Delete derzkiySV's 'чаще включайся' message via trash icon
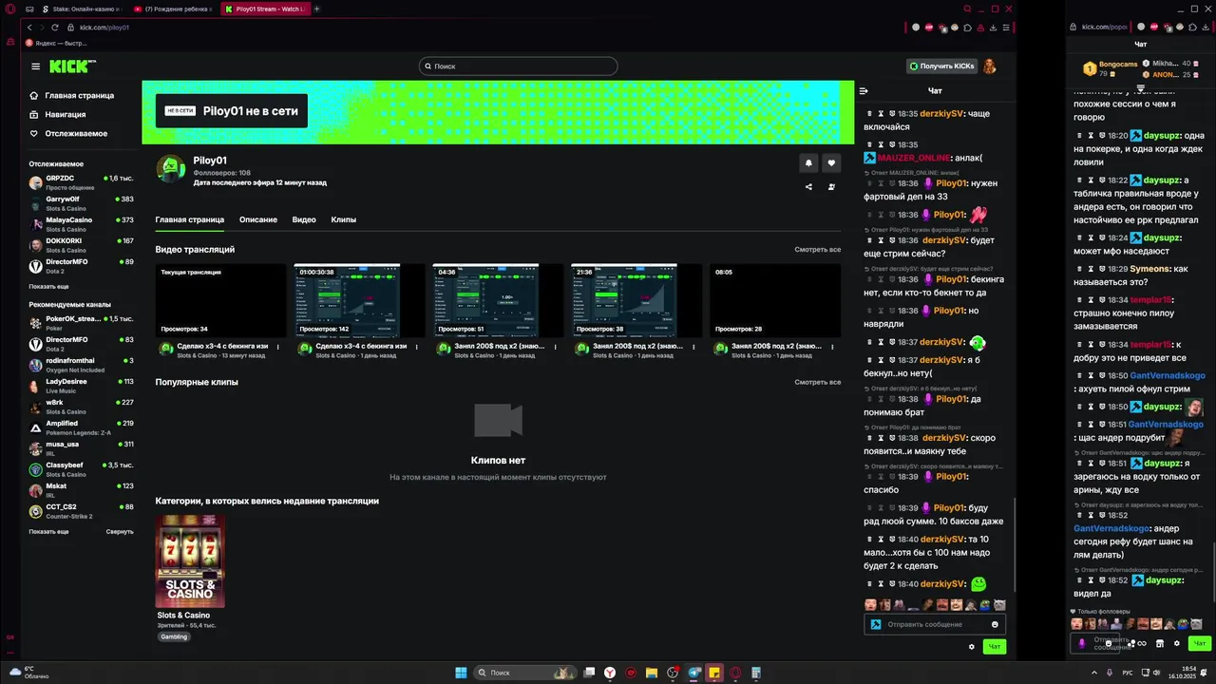The image size is (1216, 684). 869,114
